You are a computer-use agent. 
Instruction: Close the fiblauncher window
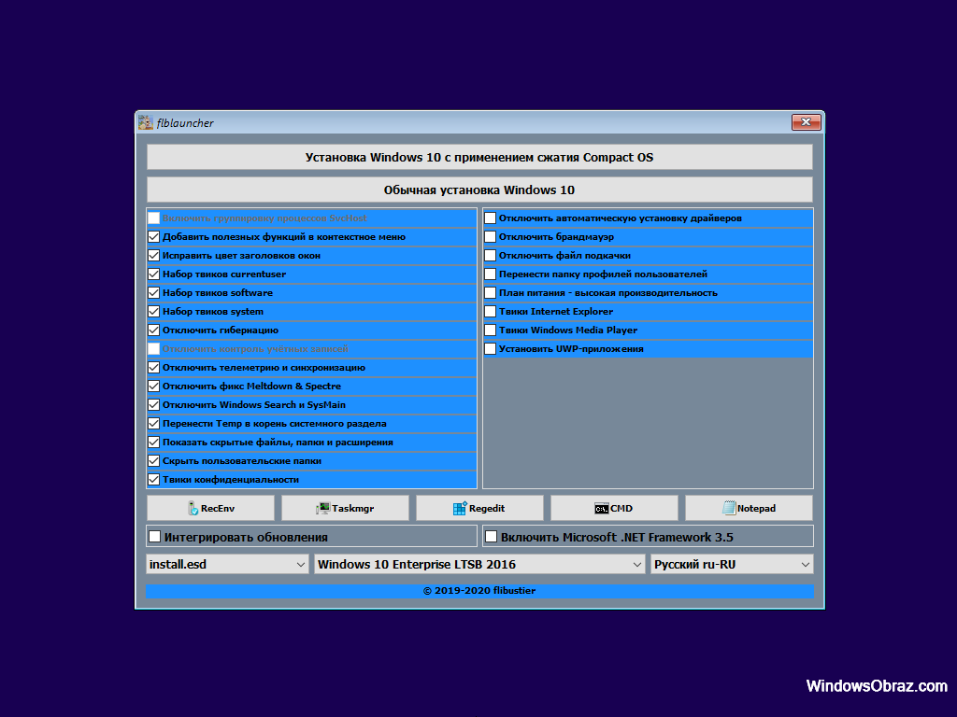pyautogui.click(x=806, y=122)
